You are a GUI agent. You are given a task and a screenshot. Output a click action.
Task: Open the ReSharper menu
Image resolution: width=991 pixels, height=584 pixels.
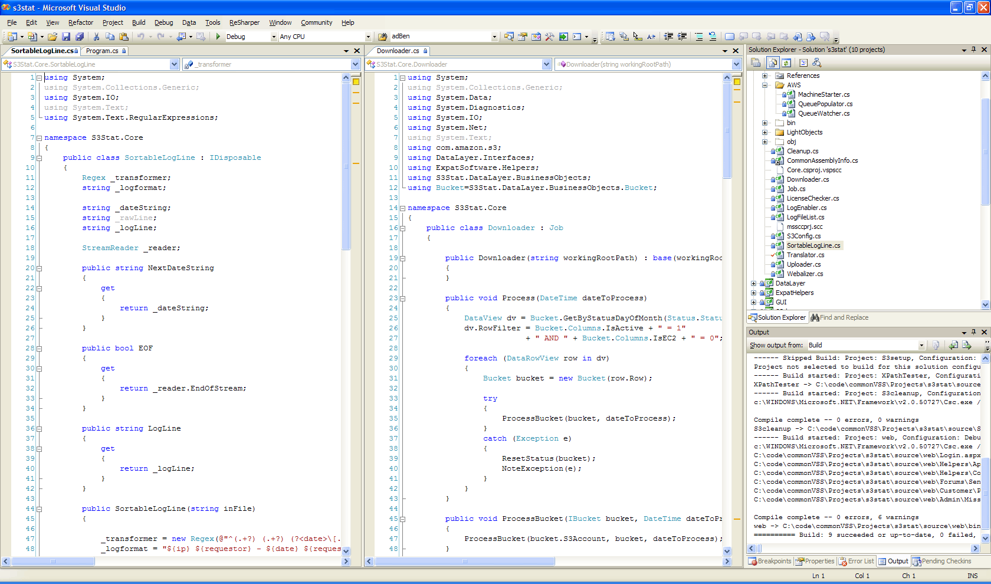coord(244,22)
